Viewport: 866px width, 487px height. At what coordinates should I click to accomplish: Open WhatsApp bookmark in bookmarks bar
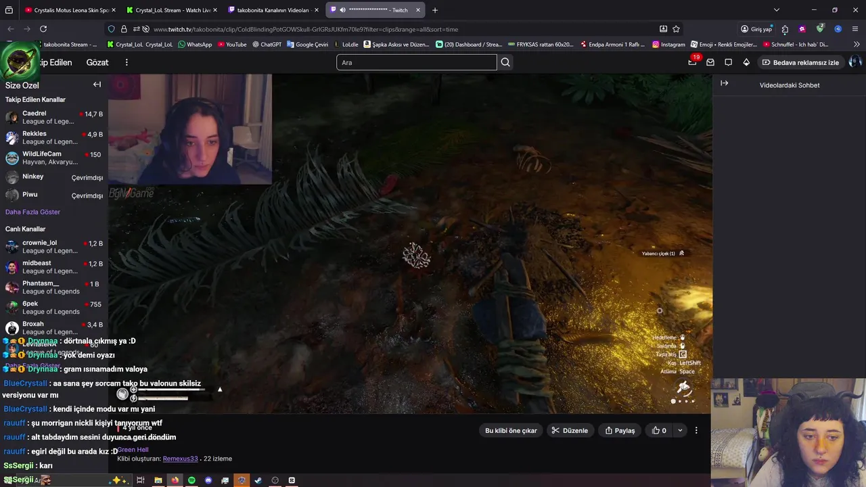click(x=195, y=45)
